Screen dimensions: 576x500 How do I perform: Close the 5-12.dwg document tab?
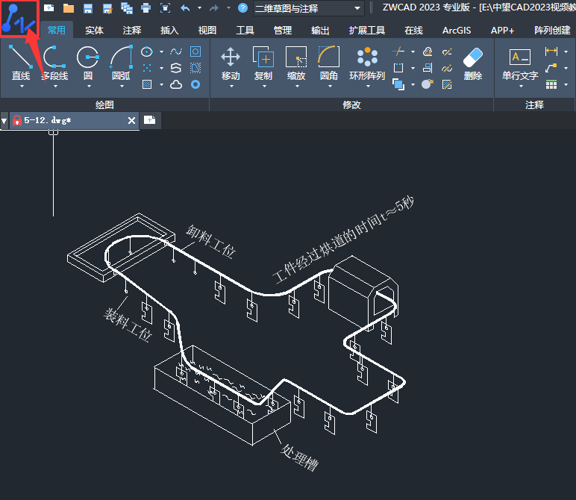pyautogui.click(x=132, y=120)
